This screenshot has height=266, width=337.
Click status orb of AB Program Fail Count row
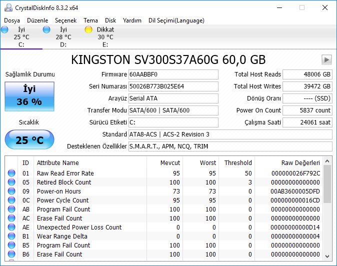[11, 209]
